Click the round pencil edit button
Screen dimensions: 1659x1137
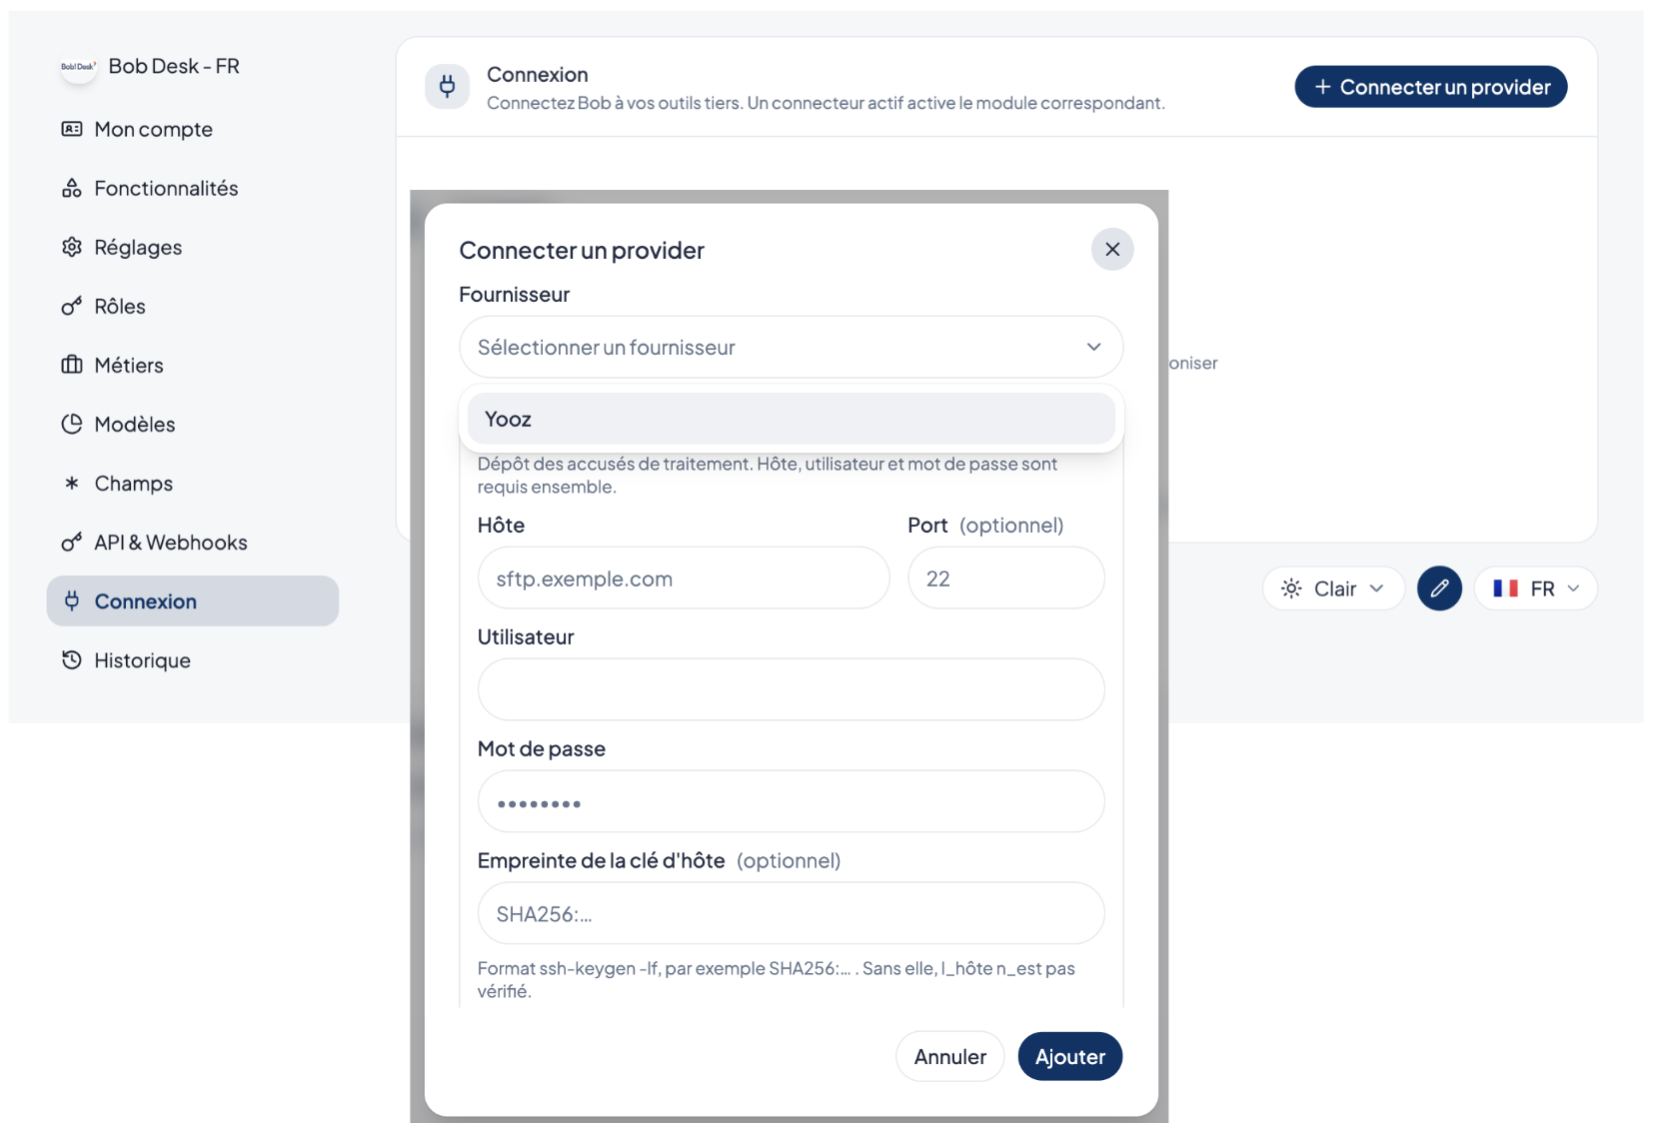pos(1439,588)
